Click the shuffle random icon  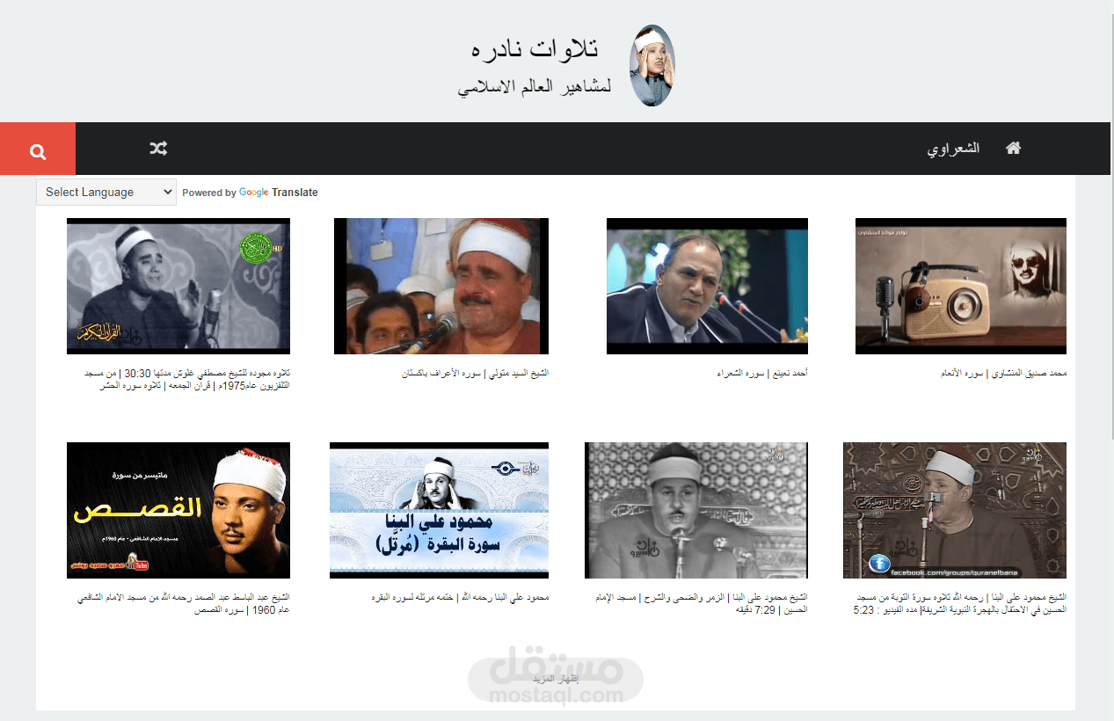point(158,148)
